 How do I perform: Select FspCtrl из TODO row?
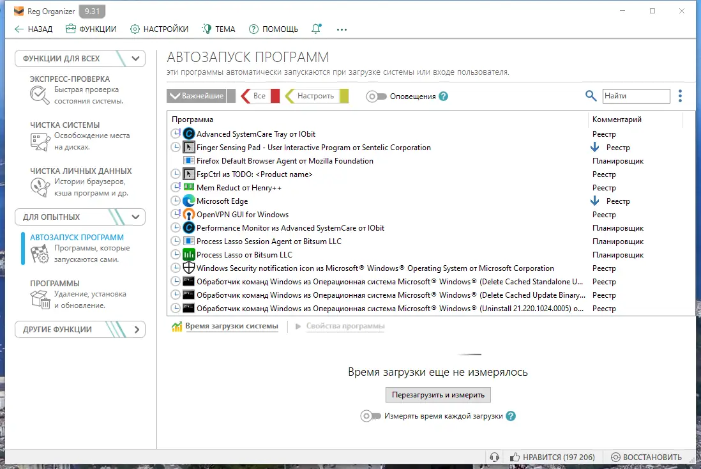(432, 174)
